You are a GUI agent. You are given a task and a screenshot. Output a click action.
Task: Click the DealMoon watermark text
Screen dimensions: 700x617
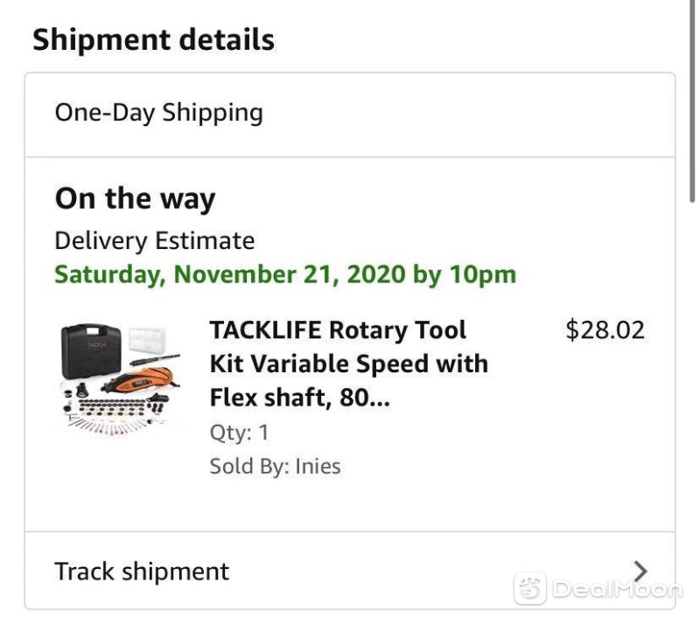click(618, 589)
